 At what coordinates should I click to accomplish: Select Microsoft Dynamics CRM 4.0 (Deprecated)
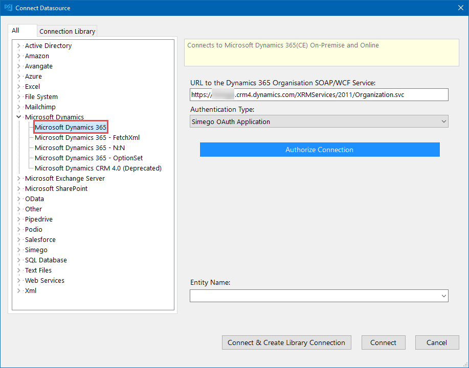pos(98,168)
